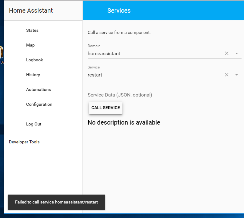Click the failed to call service notification
The image size is (244, 218).
[57, 202]
